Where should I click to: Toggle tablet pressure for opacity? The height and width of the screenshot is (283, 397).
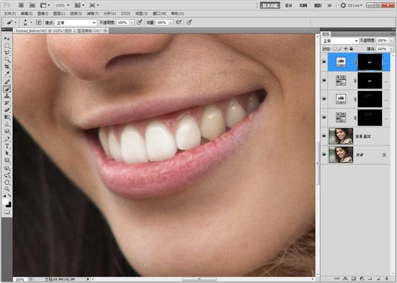[139, 22]
